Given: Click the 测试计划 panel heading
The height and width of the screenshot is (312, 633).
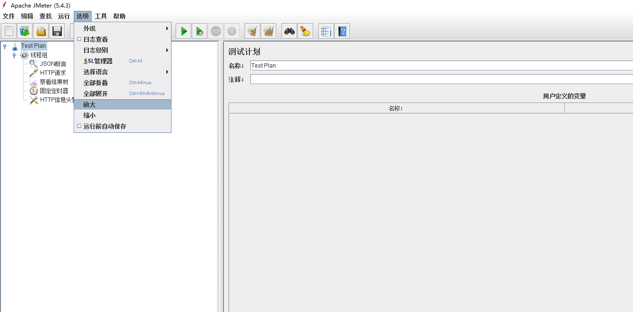Looking at the screenshot, I should coord(244,52).
